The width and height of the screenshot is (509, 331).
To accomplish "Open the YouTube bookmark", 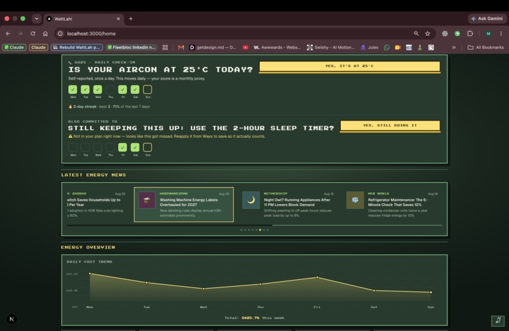I will point(246,47).
